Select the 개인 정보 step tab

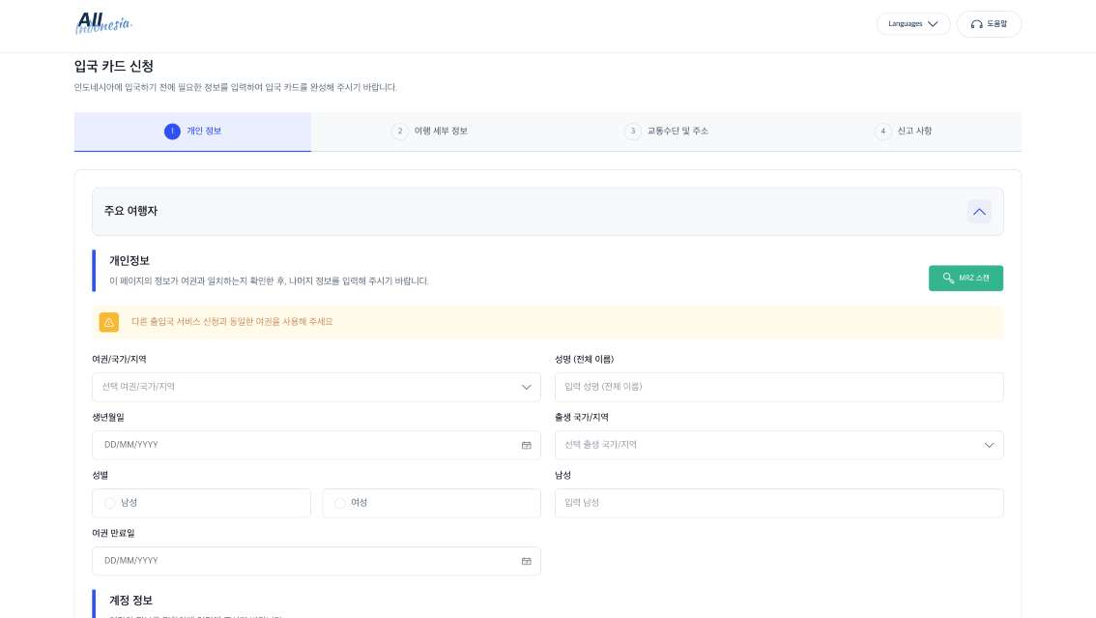(192, 132)
